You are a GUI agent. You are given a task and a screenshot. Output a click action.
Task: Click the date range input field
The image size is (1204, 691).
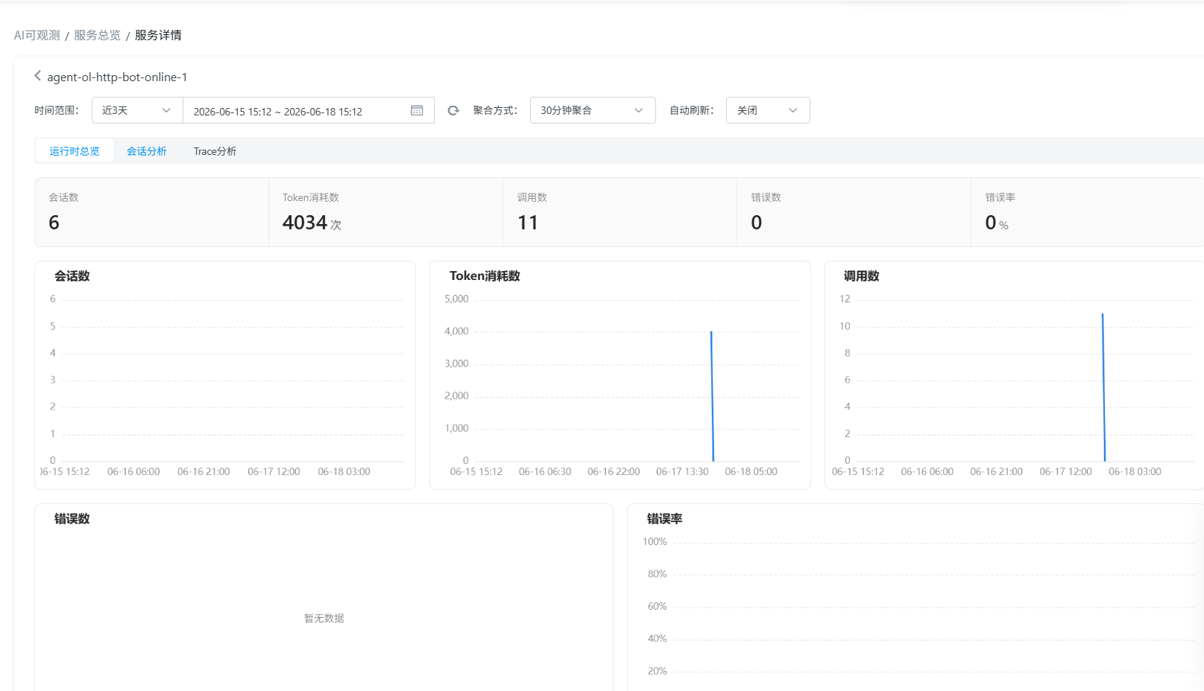tap(309, 110)
